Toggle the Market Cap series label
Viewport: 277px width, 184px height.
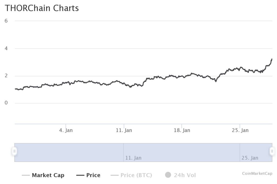48,175
